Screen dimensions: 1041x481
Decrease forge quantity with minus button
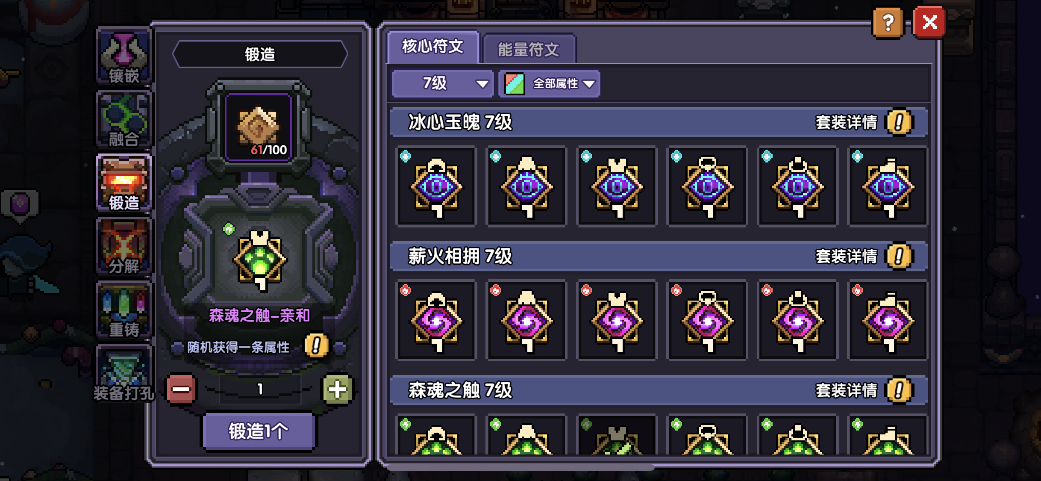point(181,389)
